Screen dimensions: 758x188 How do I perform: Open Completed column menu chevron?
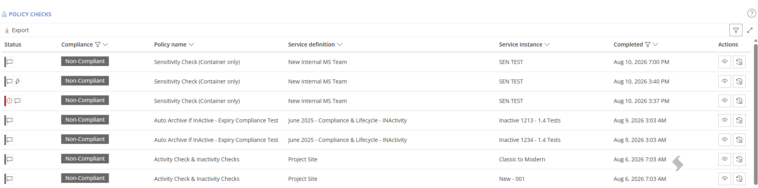[655, 45]
